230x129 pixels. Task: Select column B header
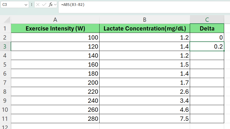145,20
